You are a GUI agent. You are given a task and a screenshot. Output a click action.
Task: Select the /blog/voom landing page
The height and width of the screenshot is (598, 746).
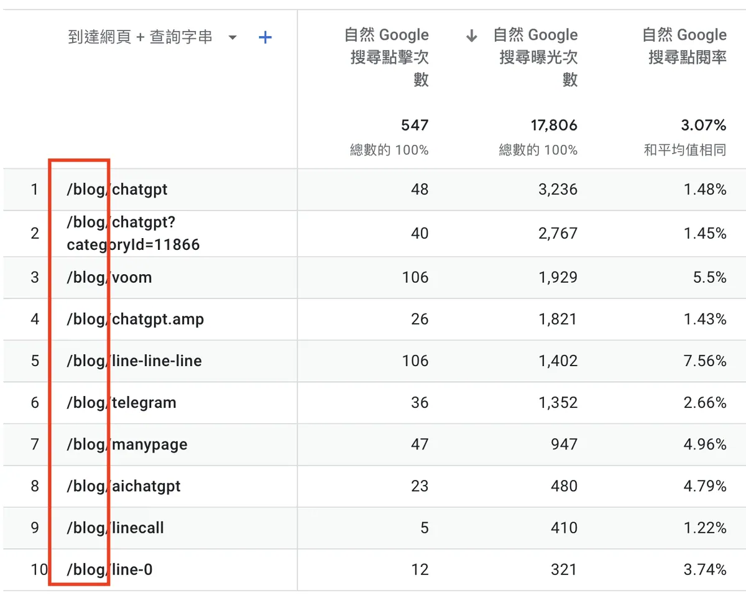coord(109,277)
